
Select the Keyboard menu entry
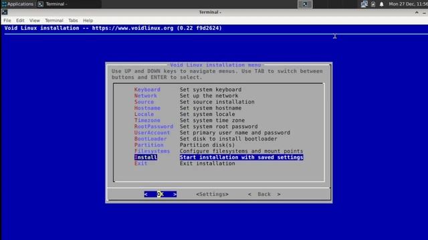pyautogui.click(x=147, y=89)
